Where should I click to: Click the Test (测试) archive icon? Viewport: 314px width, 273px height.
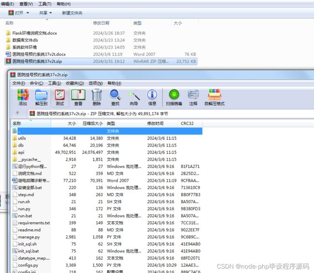(x=60, y=97)
